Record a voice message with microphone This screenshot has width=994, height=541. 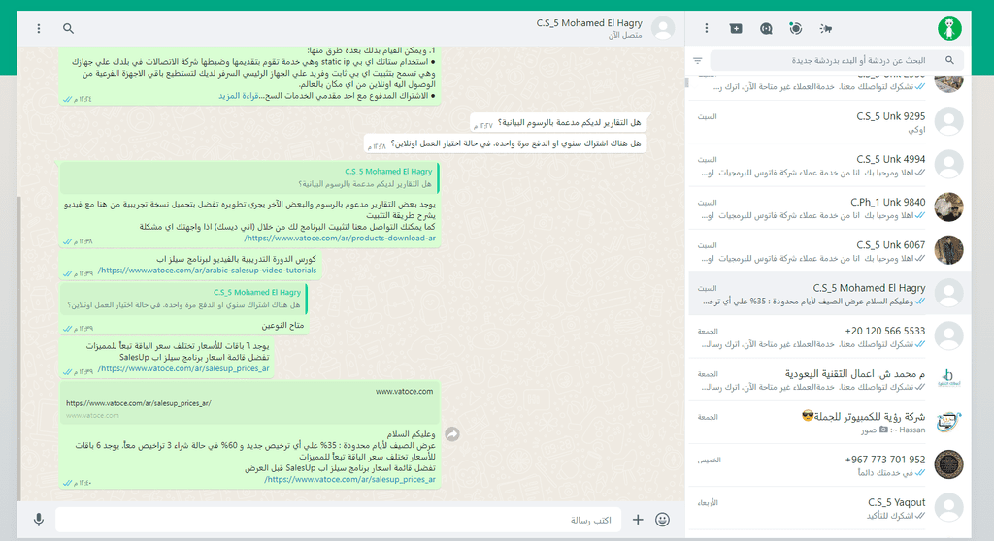(x=39, y=520)
